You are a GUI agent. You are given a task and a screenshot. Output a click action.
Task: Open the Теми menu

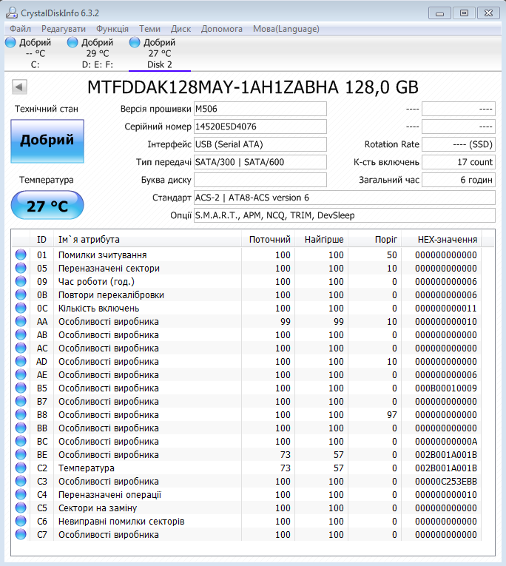point(149,29)
